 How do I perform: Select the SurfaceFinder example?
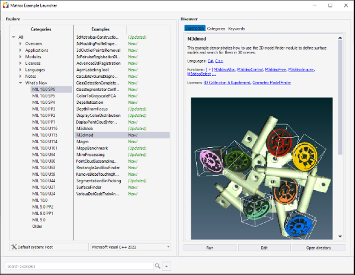point(89,187)
